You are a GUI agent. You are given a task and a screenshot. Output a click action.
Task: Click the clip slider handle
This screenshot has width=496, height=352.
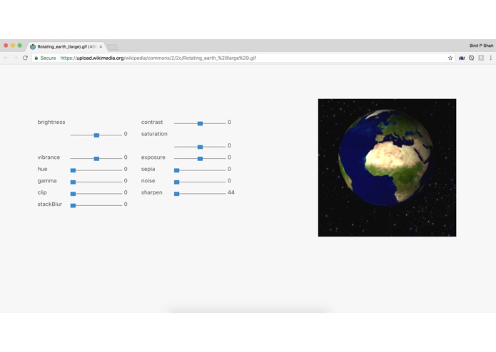point(73,194)
